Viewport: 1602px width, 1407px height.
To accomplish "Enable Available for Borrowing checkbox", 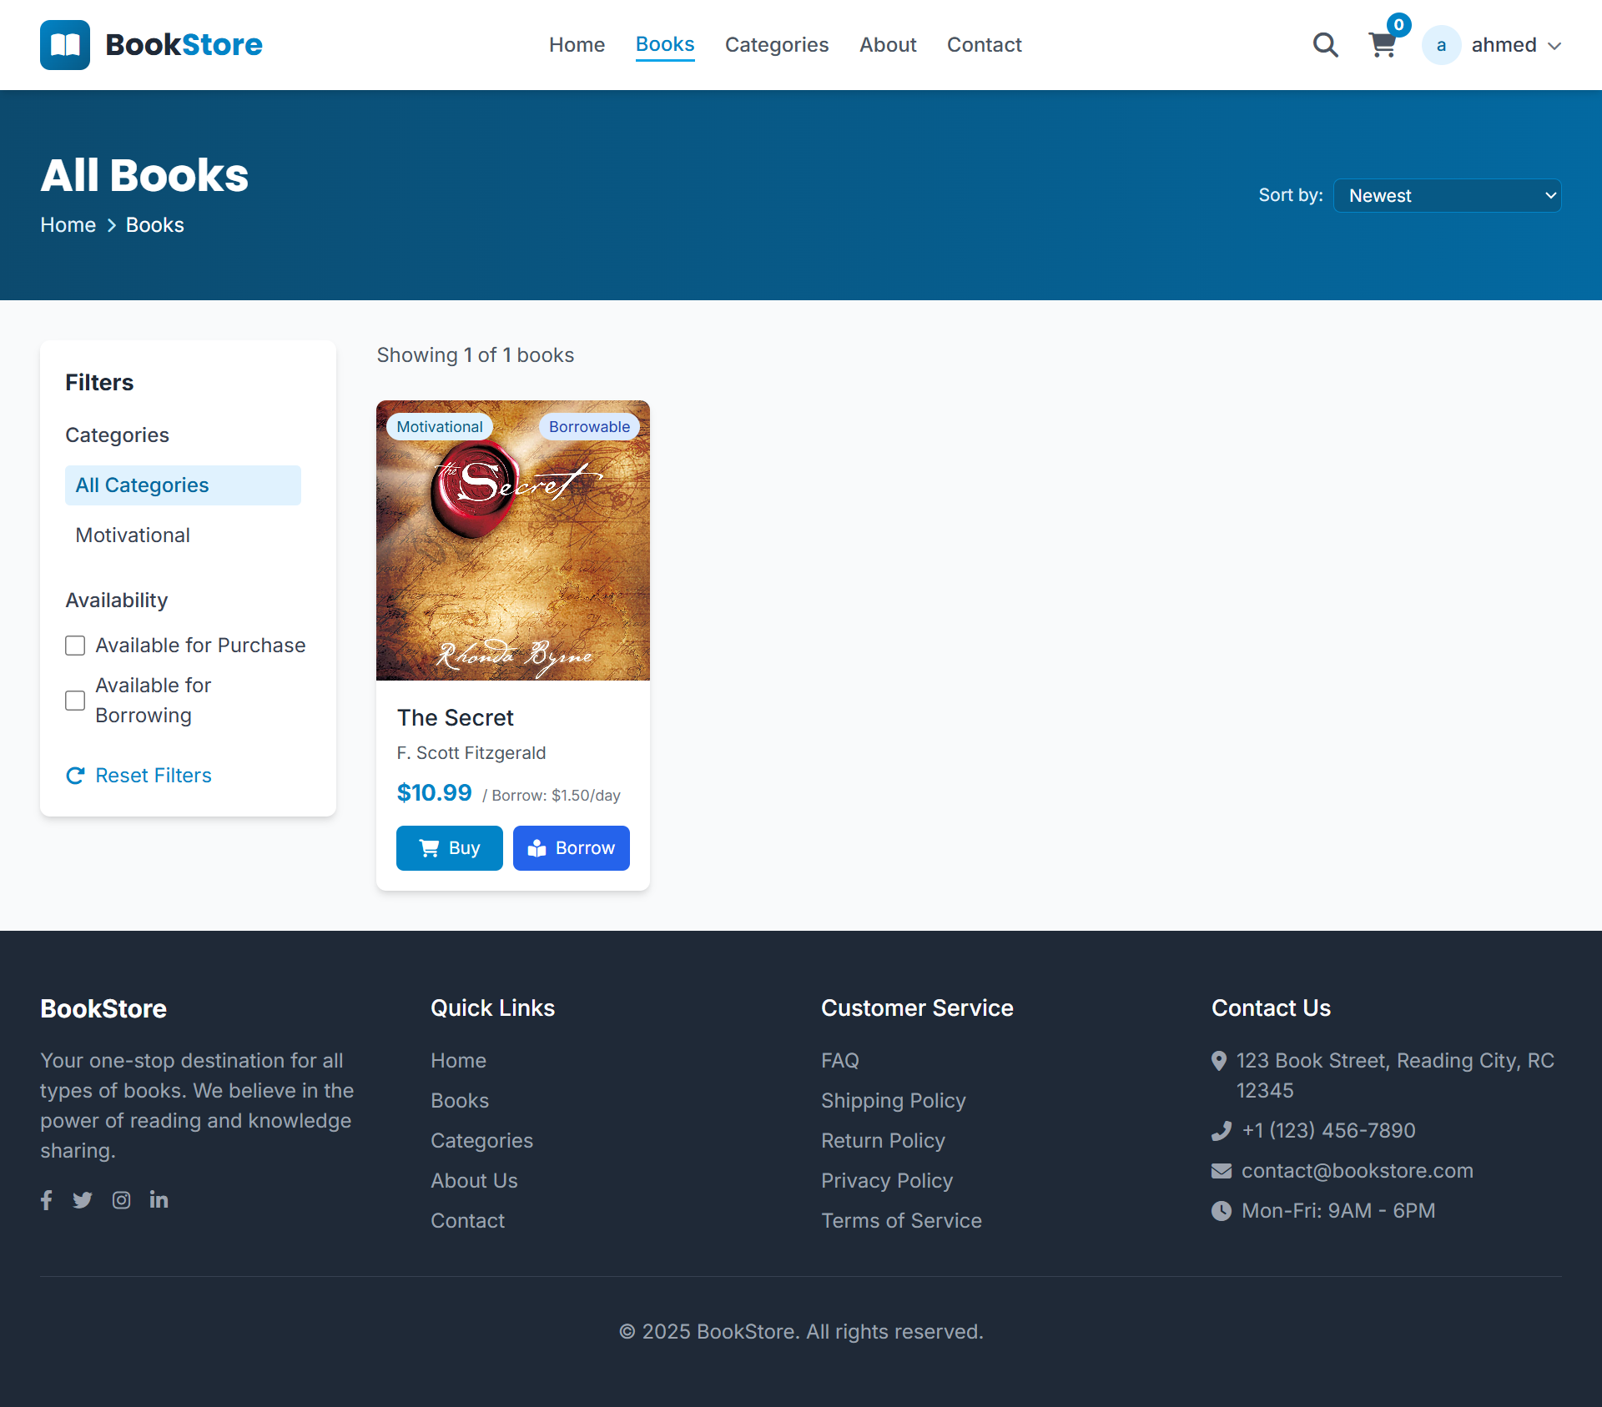I will (75, 701).
